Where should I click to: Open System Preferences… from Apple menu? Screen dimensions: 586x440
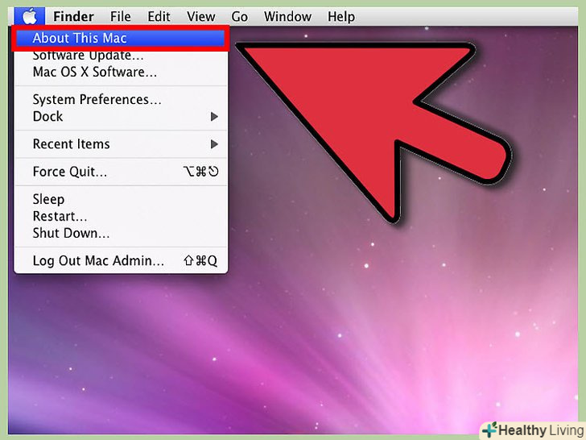click(x=121, y=100)
